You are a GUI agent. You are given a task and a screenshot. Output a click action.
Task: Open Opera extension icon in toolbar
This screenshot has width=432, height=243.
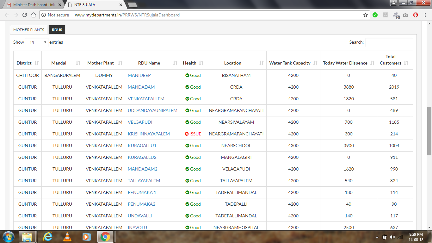tap(416, 15)
